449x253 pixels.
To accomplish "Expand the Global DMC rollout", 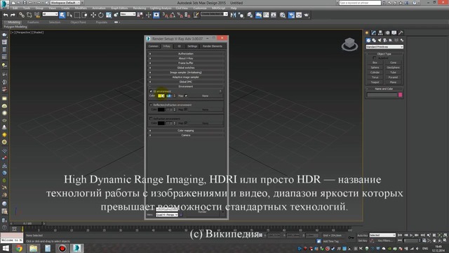I will pyautogui.click(x=186, y=82).
